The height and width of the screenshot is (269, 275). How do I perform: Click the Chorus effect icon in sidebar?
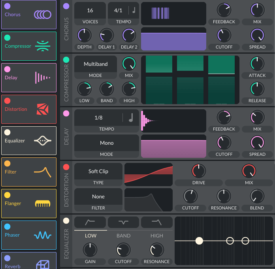coord(43,15)
